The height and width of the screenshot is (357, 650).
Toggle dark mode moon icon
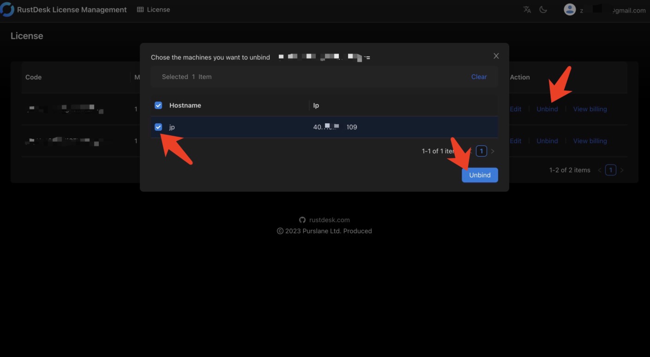pos(543,10)
